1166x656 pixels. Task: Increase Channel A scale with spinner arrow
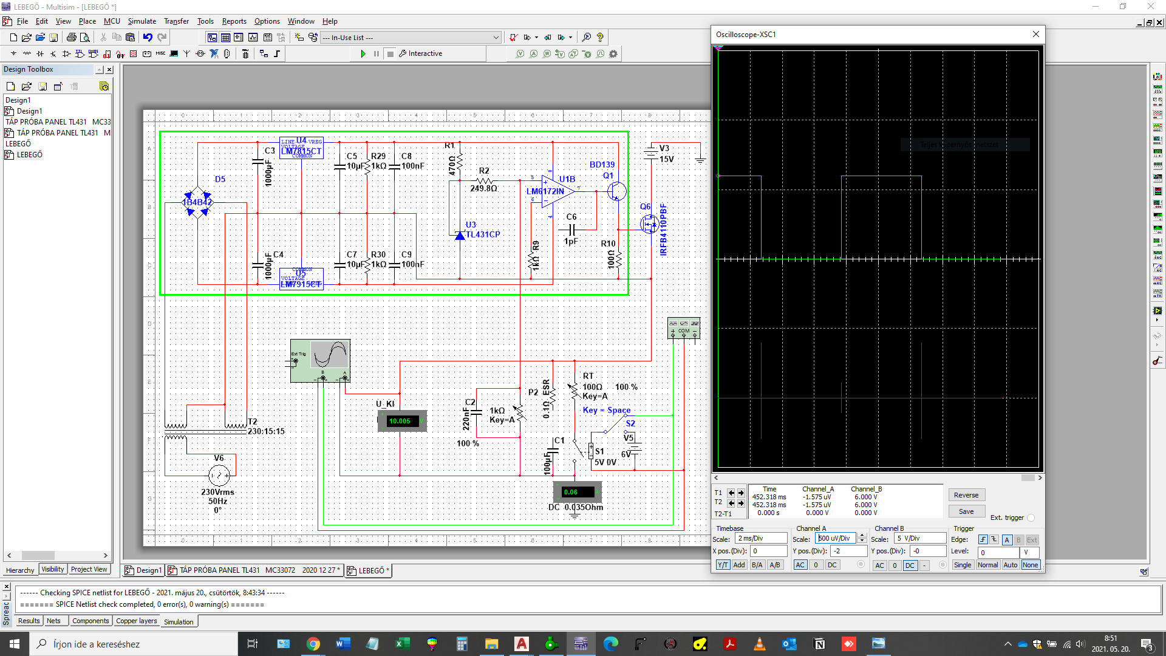[x=862, y=536]
